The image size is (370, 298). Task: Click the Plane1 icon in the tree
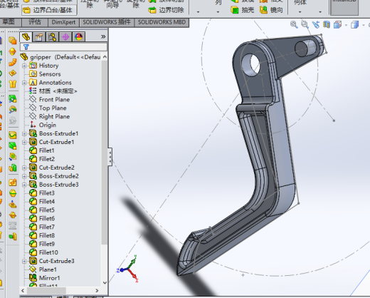click(x=33, y=269)
